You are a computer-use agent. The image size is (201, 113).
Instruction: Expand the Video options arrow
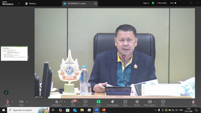[27, 102]
